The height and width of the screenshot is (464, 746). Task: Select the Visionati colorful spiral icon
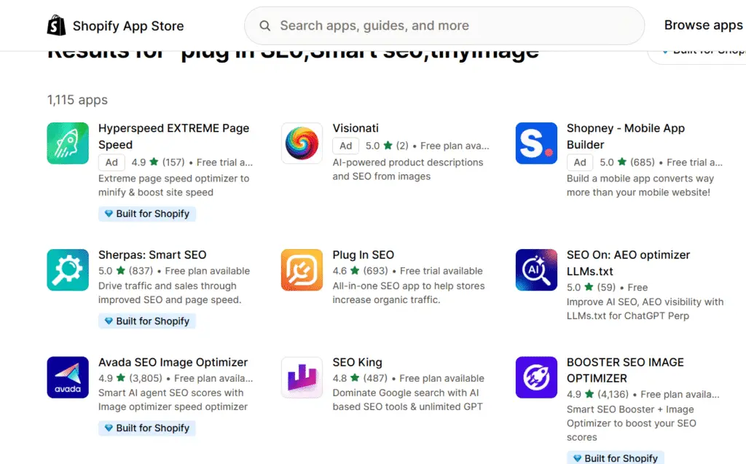tap(302, 143)
